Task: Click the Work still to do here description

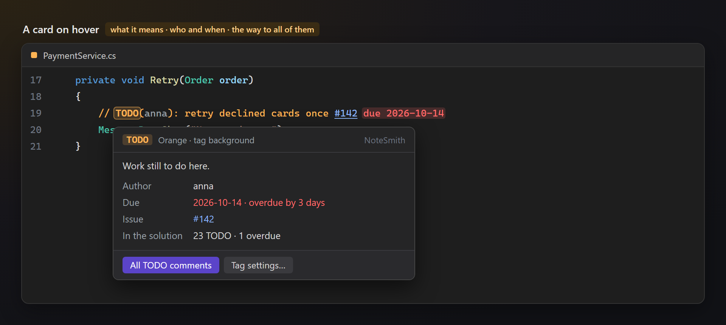Action: (166, 166)
